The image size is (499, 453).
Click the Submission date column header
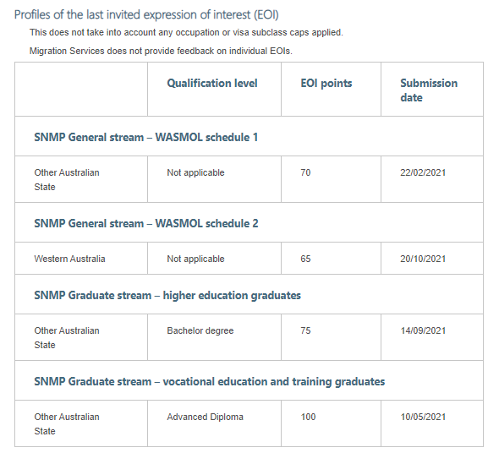(x=429, y=90)
